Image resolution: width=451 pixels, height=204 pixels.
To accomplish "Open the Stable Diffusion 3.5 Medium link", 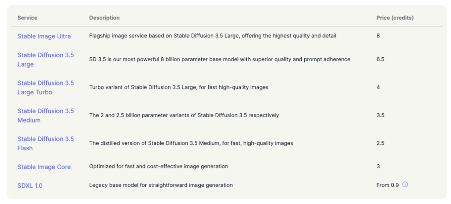I will 46,115.
